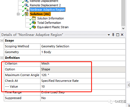Pin the Details panel with pushpin icon
Image resolution: width=130 pixels, height=107 pixels.
click(113, 35)
